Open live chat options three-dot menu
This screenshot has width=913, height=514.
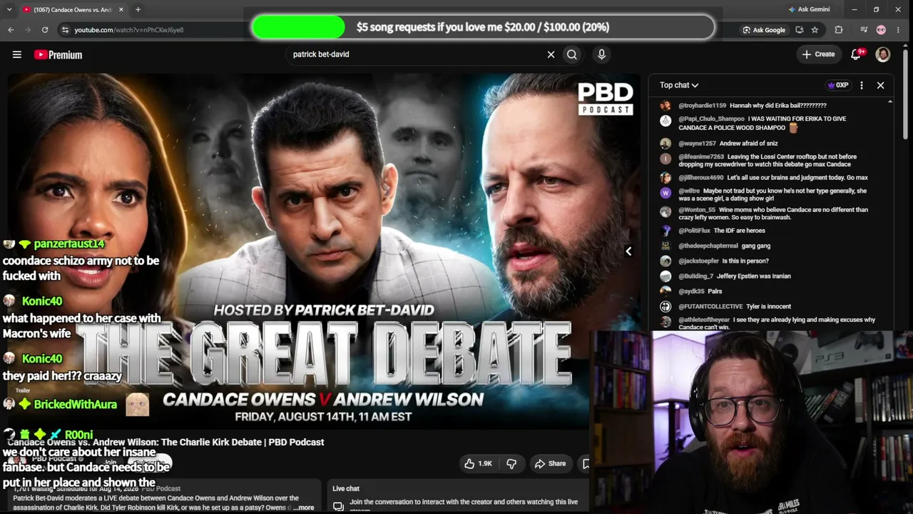pyautogui.click(x=862, y=86)
